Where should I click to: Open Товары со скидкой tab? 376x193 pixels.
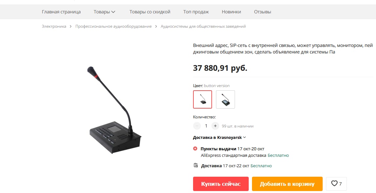pos(150,12)
